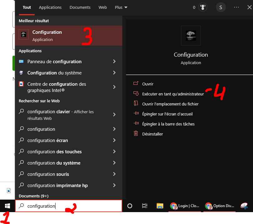Select the Tout tab

click(27, 8)
